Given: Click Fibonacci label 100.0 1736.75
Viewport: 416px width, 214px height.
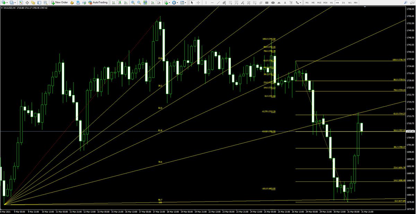Looking at the screenshot, I should tap(398, 60).
